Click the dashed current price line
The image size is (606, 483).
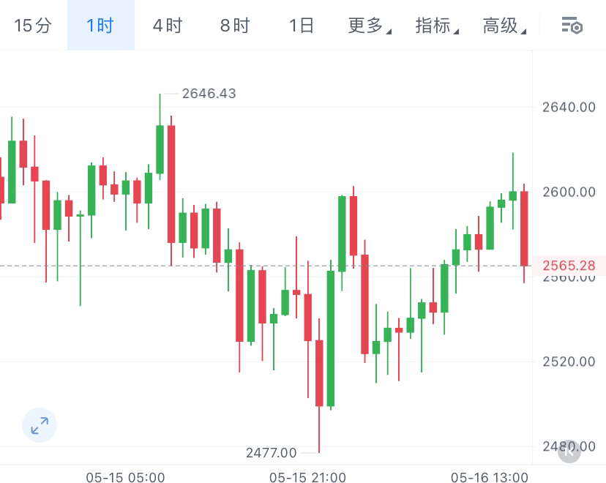click(266, 266)
